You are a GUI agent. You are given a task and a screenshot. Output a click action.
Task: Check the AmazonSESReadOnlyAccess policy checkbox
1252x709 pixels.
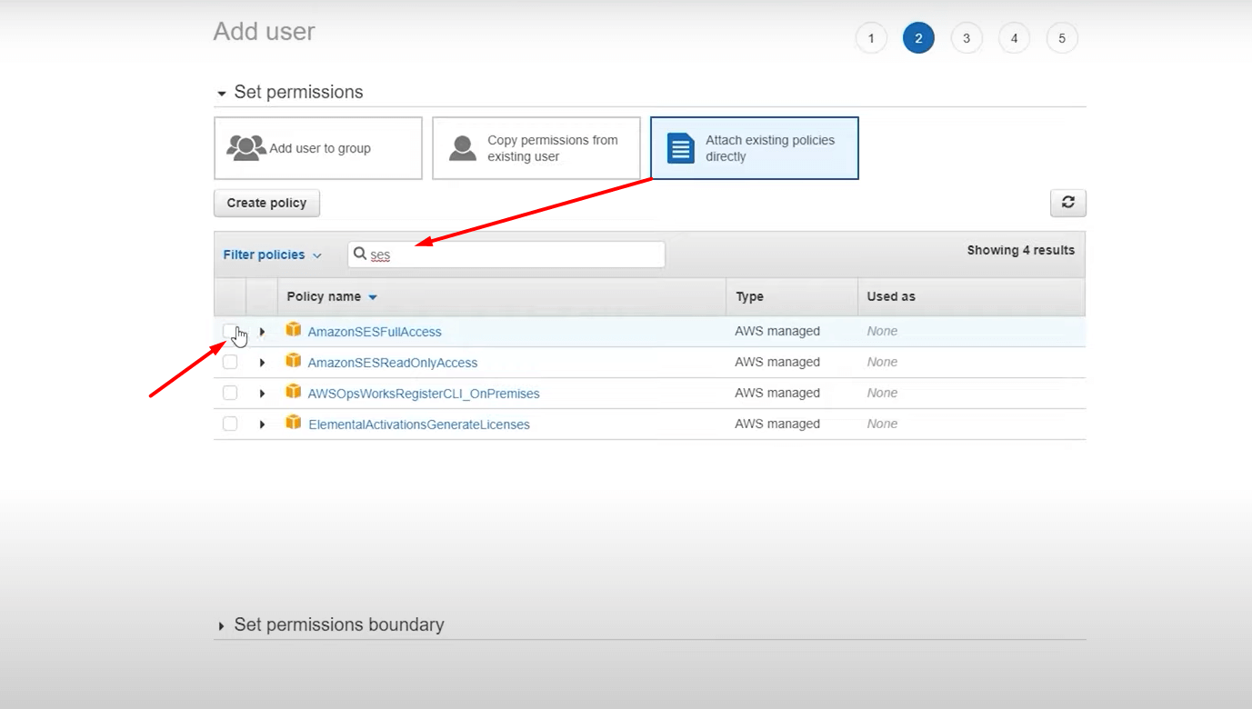click(x=230, y=362)
